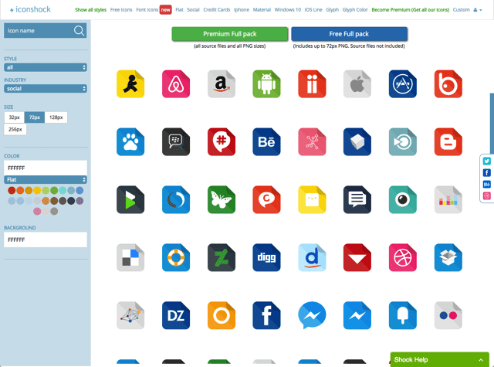Image resolution: width=494 pixels, height=367 pixels.
Task: Select the Deezer equalizer icon
Action: click(x=448, y=199)
